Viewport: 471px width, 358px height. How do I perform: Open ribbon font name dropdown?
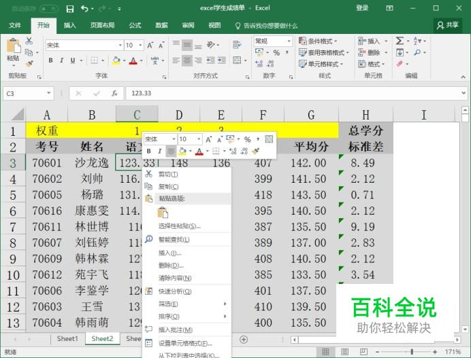120,46
